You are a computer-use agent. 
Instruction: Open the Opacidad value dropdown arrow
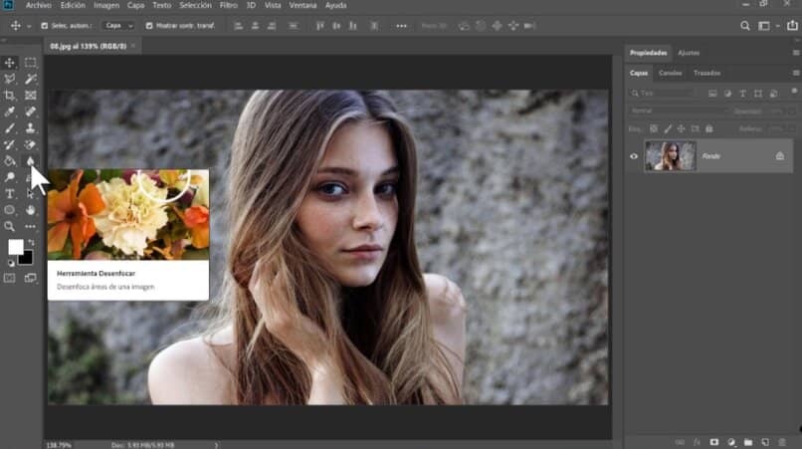tap(792, 112)
